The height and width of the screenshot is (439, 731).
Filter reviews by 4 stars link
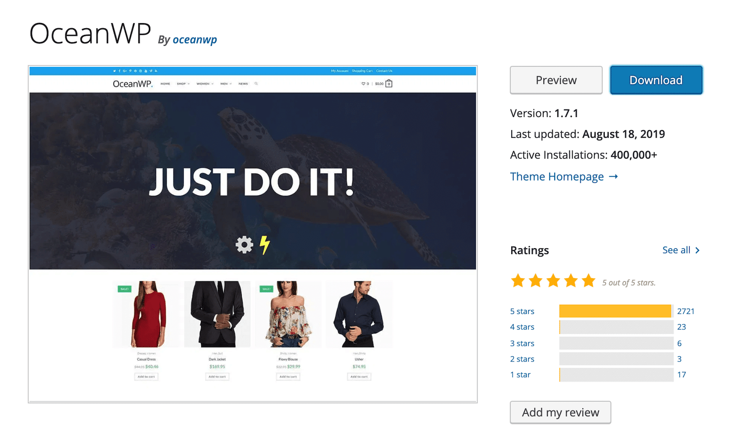(x=522, y=327)
